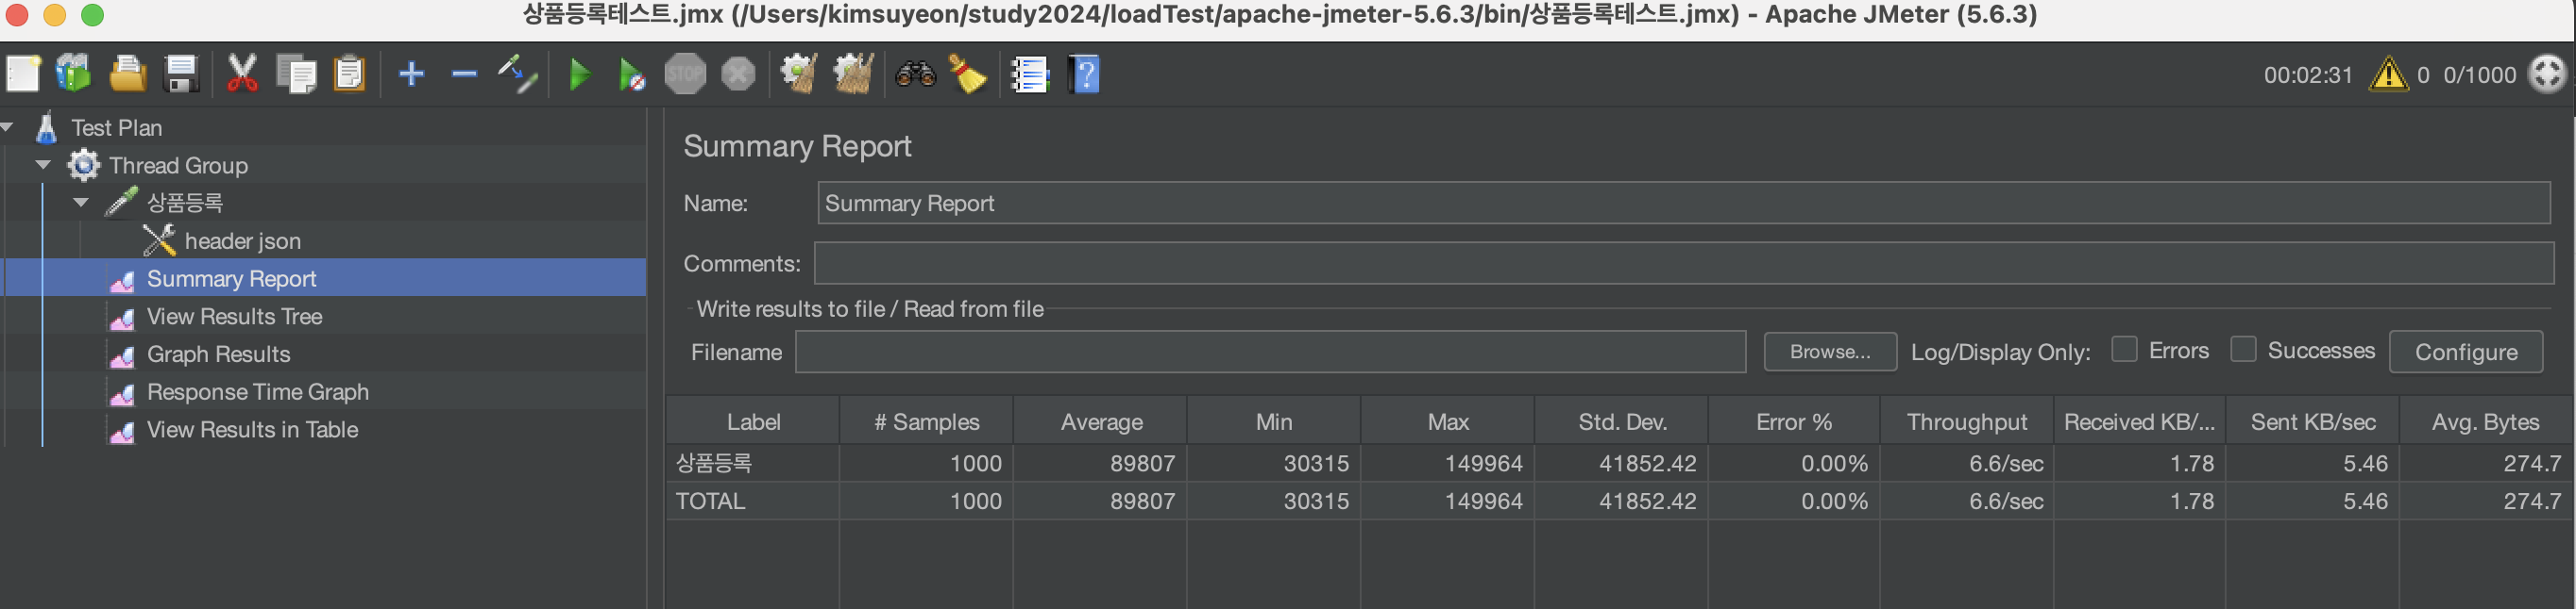The width and height of the screenshot is (2576, 609).
Task: Click into the Name field
Action: coord(1684,203)
